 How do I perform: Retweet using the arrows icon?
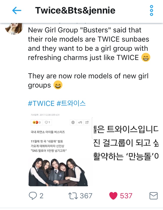(73, 196)
